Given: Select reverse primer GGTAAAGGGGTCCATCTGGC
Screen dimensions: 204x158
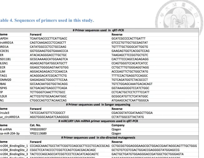Looking at the screenshot, I should [x=130, y=88].
